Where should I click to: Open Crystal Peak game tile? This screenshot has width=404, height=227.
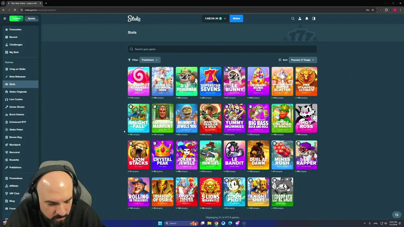point(163,155)
